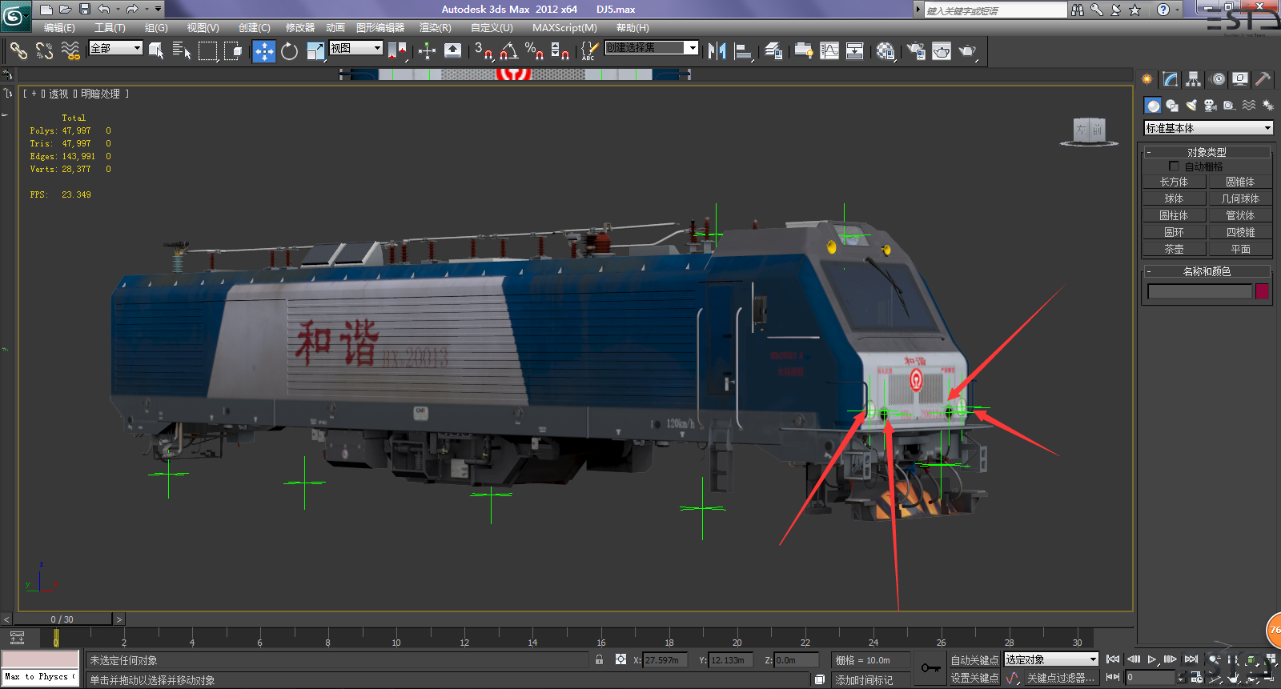Open the 编辑(E) menu
1281x689 pixels.
coord(59,28)
